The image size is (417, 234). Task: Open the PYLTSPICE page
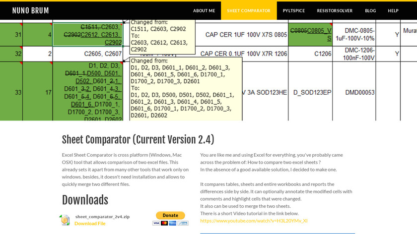(x=293, y=10)
